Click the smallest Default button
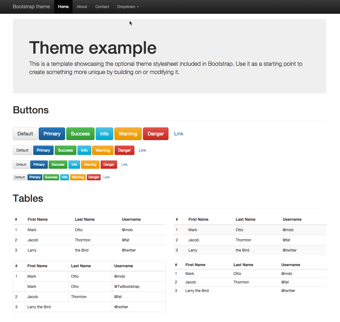 tap(20, 177)
